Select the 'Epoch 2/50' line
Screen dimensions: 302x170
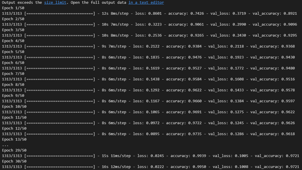(13, 19)
